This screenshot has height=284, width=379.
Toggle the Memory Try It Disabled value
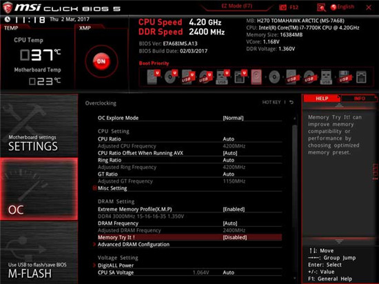[234, 237]
